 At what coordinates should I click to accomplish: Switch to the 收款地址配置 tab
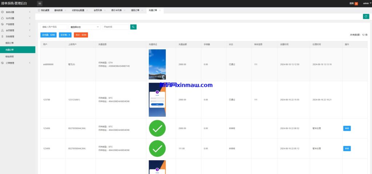78,11
